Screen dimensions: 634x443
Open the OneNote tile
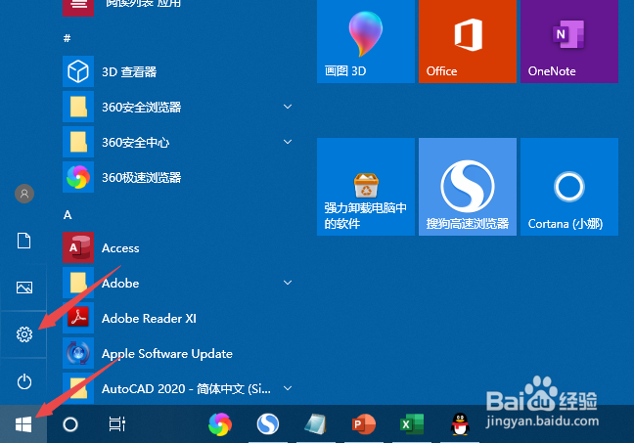click(569, 40)
